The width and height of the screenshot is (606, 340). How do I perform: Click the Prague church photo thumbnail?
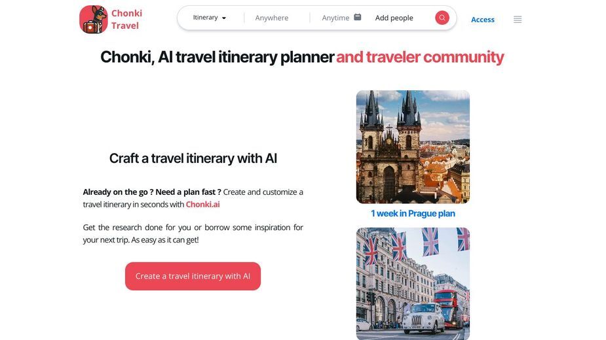(413, 146)
